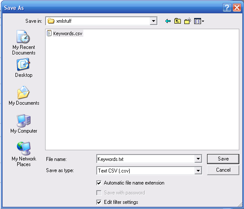Uncheck Automatic file name extension
This screenshot has height=209, width=244.
[99, 183]
